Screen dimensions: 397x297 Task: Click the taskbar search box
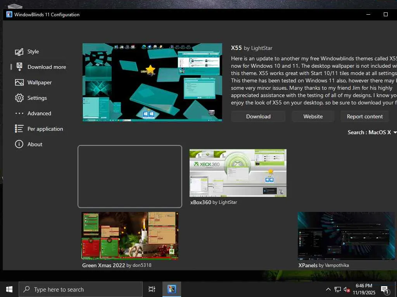click(x=81, y=289)
